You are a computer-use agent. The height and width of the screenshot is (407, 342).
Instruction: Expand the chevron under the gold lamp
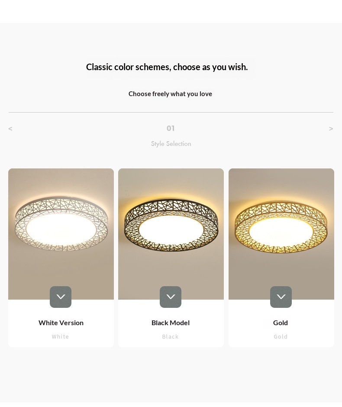pos(281,297)
